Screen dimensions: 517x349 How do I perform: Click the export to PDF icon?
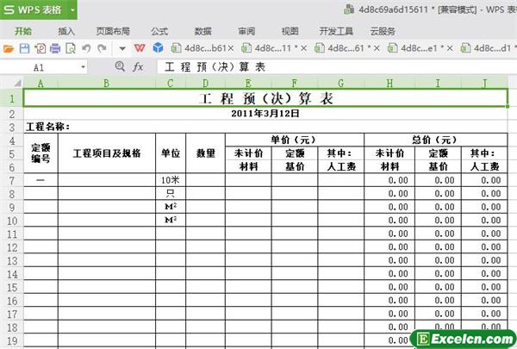(40, 49)
